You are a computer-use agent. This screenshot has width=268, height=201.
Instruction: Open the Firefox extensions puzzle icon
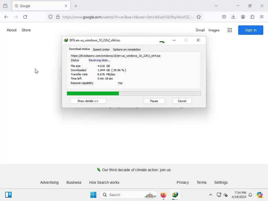click(x=252, y=17)
